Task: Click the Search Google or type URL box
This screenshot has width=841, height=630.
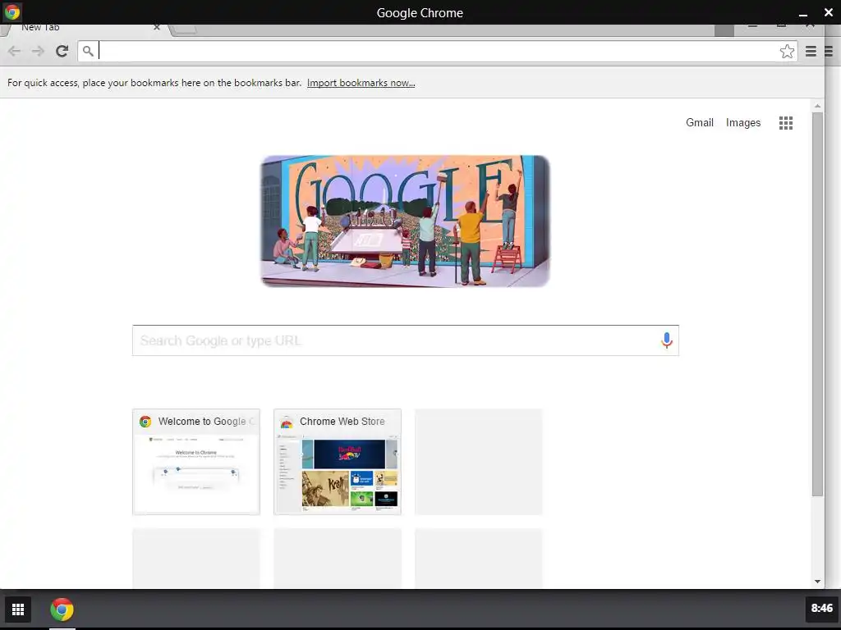Action: click(x=406, y=340)
